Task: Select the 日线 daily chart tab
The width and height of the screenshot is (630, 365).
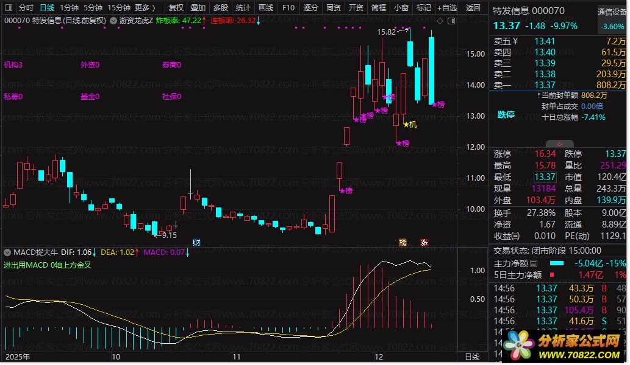Action: point(48,8)
